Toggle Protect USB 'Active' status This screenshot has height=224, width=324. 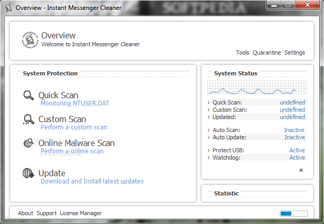[297, 150]
